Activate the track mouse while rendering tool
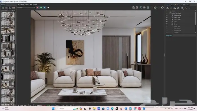 pos(141,8)
